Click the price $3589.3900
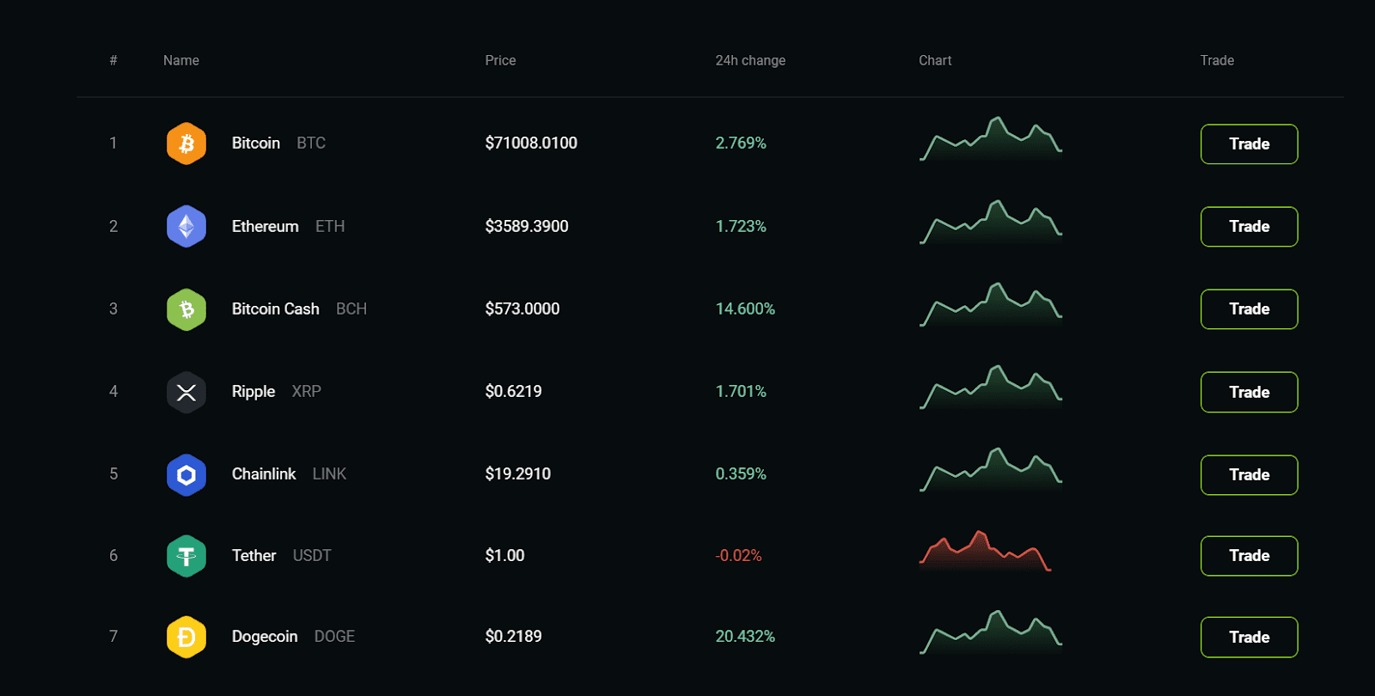 coord(527,226)
